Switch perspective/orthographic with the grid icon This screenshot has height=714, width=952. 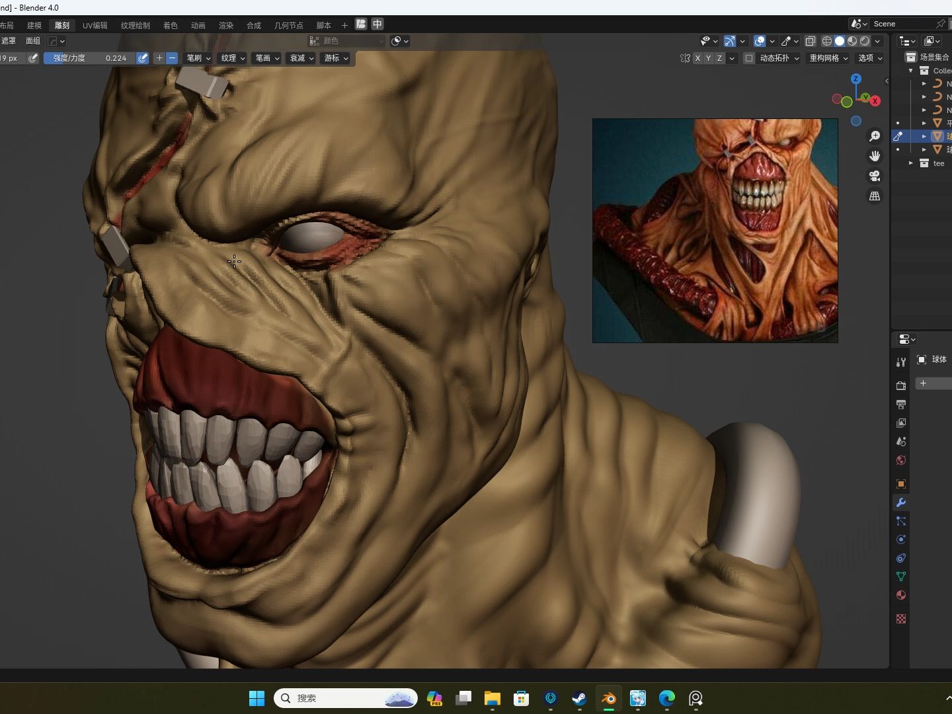(x=875, y=196)
